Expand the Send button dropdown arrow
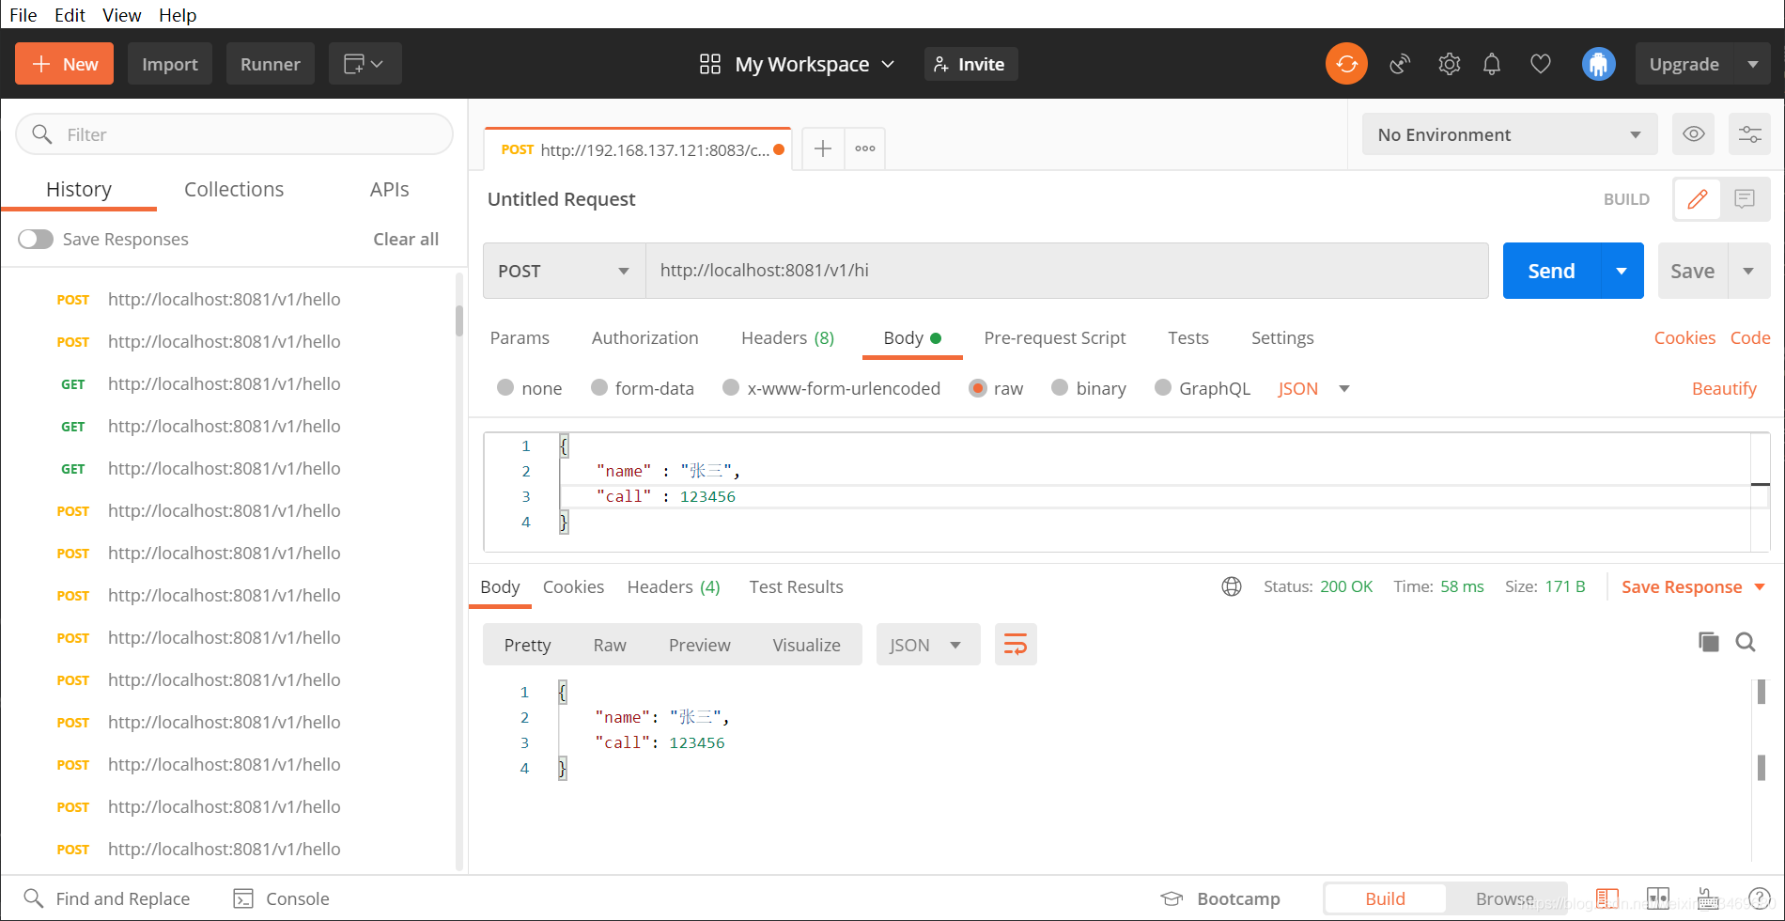Viewport: 1785px width, 921px height. [x=1622, y=271]
